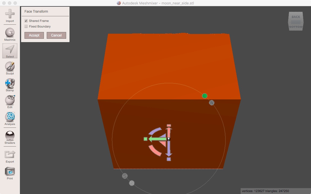Click the green L local-frame marker
This screenshot has height=194, width=311.
click(x=205, y=96)
